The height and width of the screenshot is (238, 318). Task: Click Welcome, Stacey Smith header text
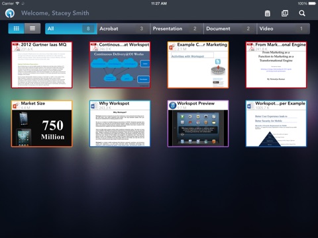(x=55, y=13)
